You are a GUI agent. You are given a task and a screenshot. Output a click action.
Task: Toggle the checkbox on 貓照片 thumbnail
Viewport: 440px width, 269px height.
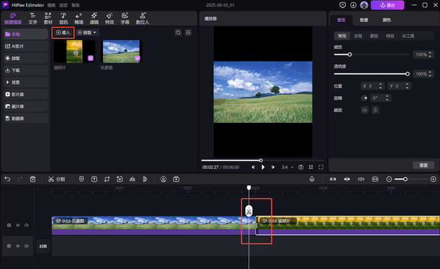pyautogui.click(x=91, y=59)
